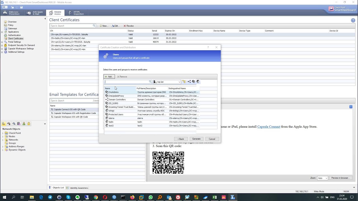Click the dialog help question mark
The width and height of the screenshot is (358, 201).
click(x=208, y=47)
